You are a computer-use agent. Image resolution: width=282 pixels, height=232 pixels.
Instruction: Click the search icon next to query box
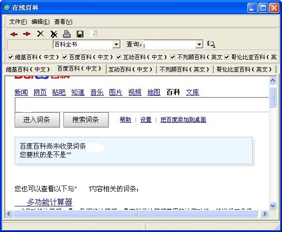(211, 44)
